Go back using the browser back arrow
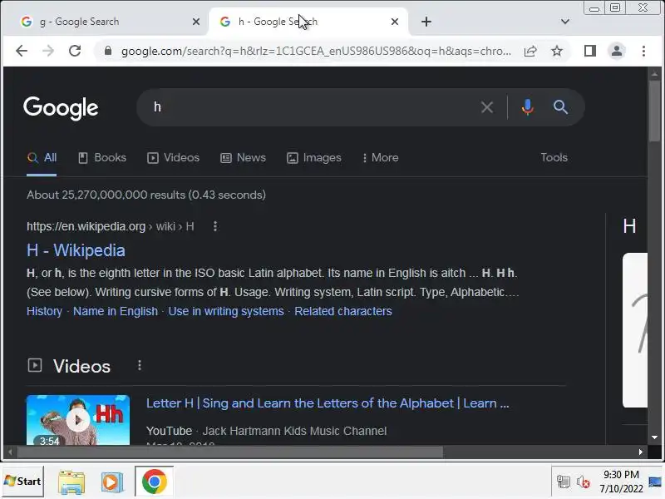This screenshot has width=665, height=499. [x=22, y=51]
